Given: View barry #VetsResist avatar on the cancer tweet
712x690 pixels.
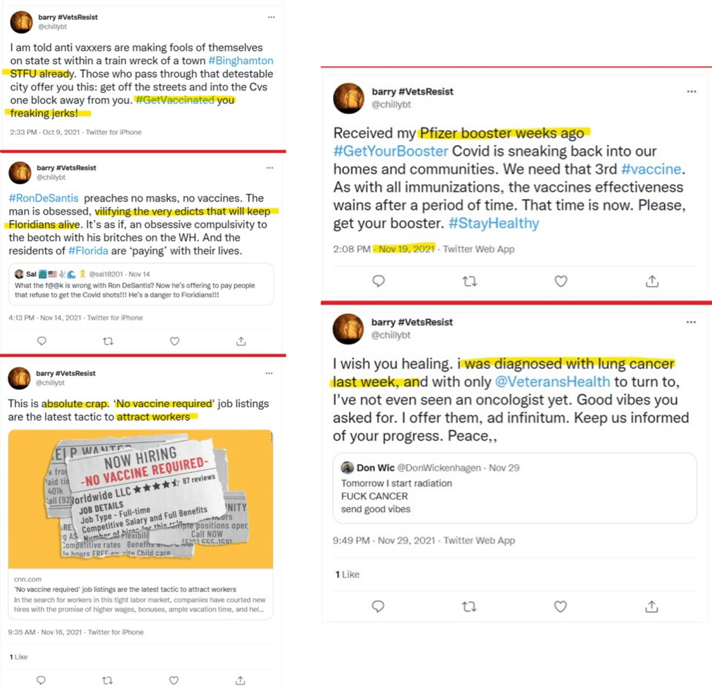Looking at the screenshot, I should [x=348, y=329].
